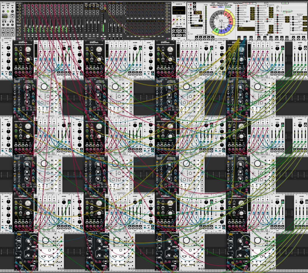Click the red highlighted circle-of-fifths segment
Image resolution: width=308 pixels, height=273 pixels.
226,14
